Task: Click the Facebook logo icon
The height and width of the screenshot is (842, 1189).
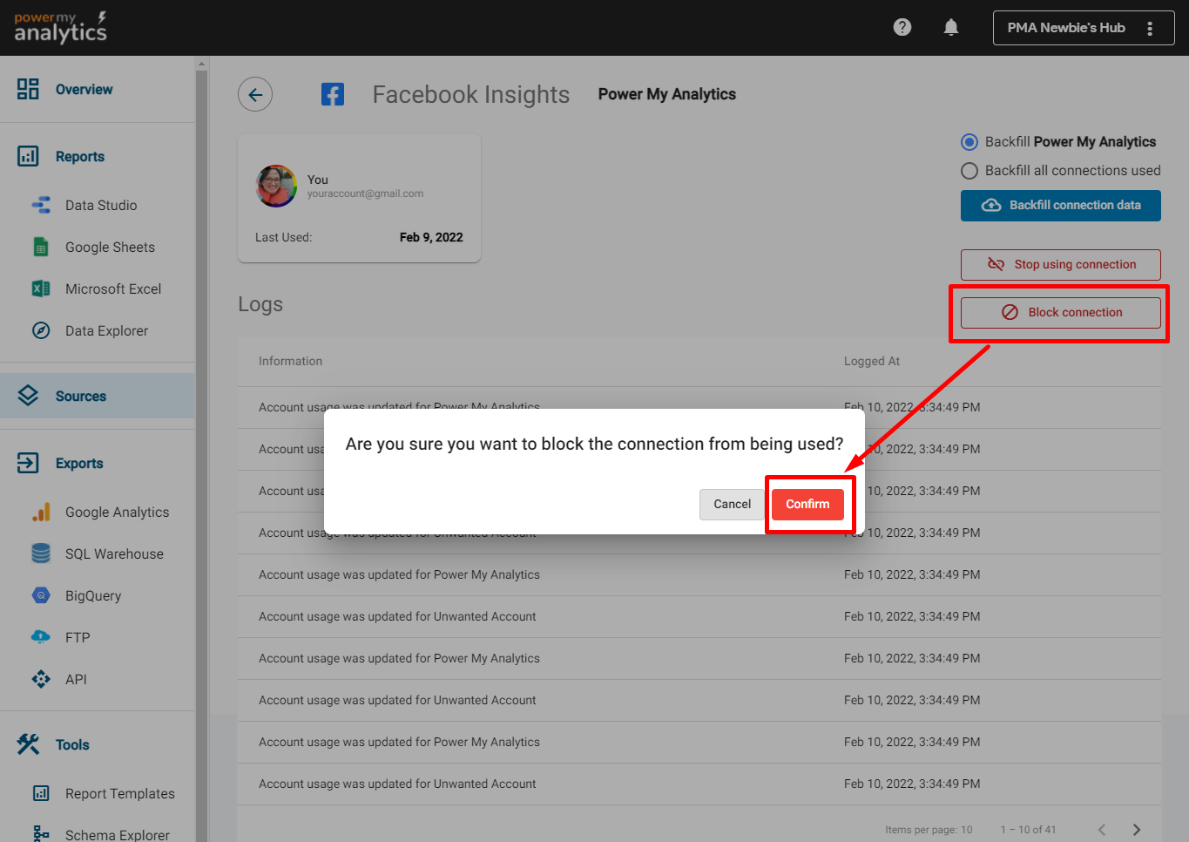Action: pyautogui.click(x=333, y=94)
